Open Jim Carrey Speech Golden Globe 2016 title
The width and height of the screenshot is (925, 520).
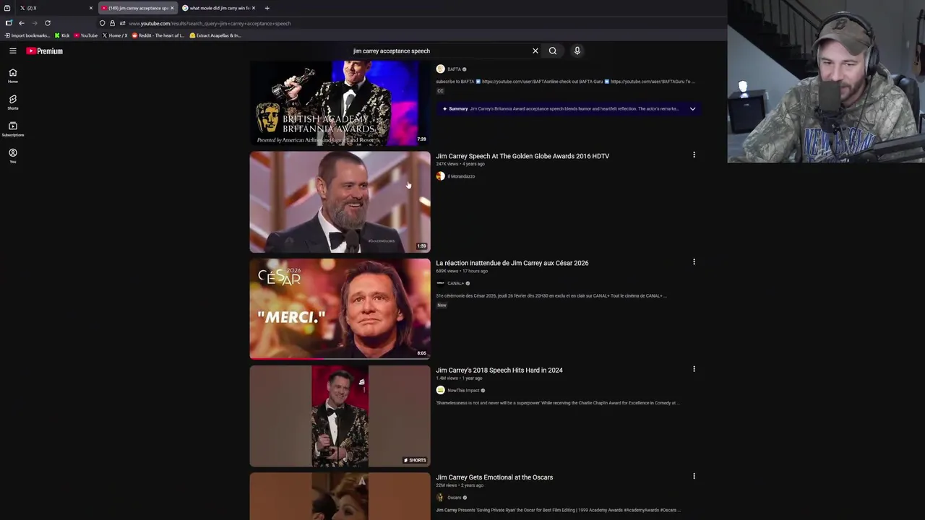point(522,156)
